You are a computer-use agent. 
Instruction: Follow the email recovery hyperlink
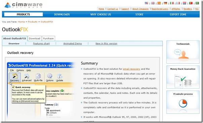[x=131, y=69]
